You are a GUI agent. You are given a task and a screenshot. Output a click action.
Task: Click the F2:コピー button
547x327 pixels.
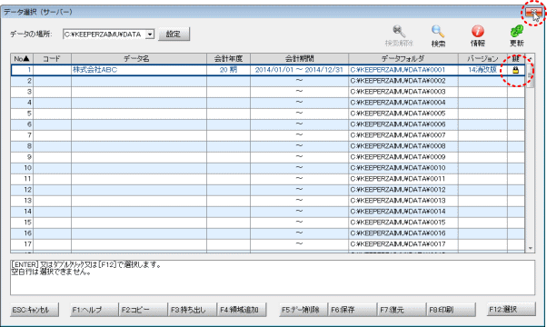click(x=144, y=310)
